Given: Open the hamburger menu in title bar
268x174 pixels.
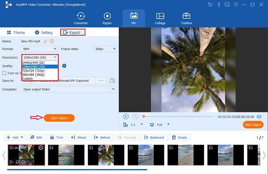Looking at the screenshot, I should tap(236, 4).
